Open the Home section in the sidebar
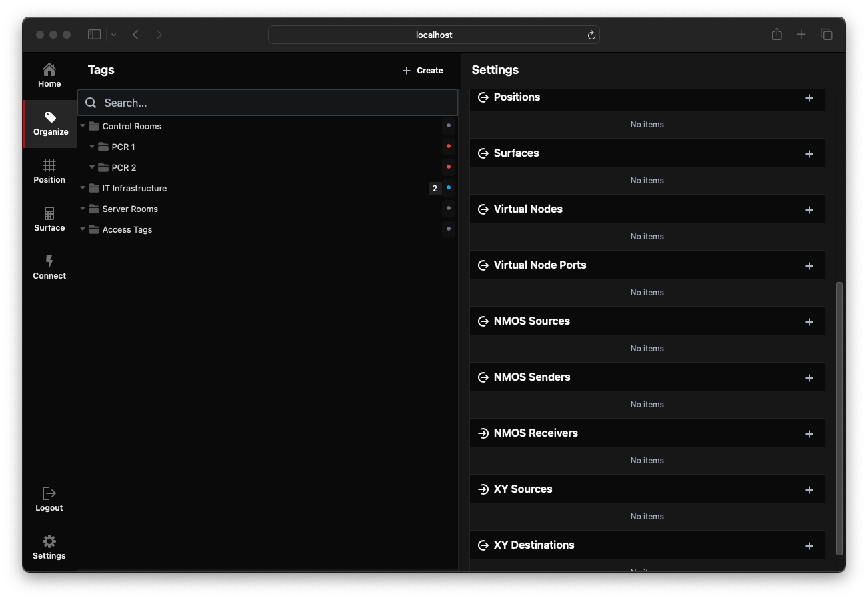Viewport: 868px width, 600px height. (49, 76)
